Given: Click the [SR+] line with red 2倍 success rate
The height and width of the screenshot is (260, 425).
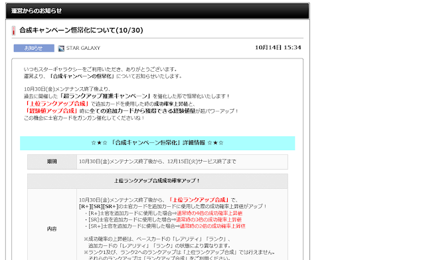Looking at the screenshot, I should click(165, 226).
